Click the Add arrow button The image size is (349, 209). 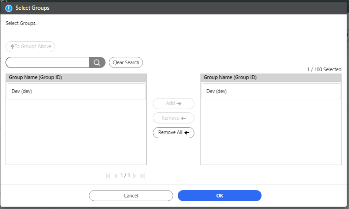click(174, 104)
